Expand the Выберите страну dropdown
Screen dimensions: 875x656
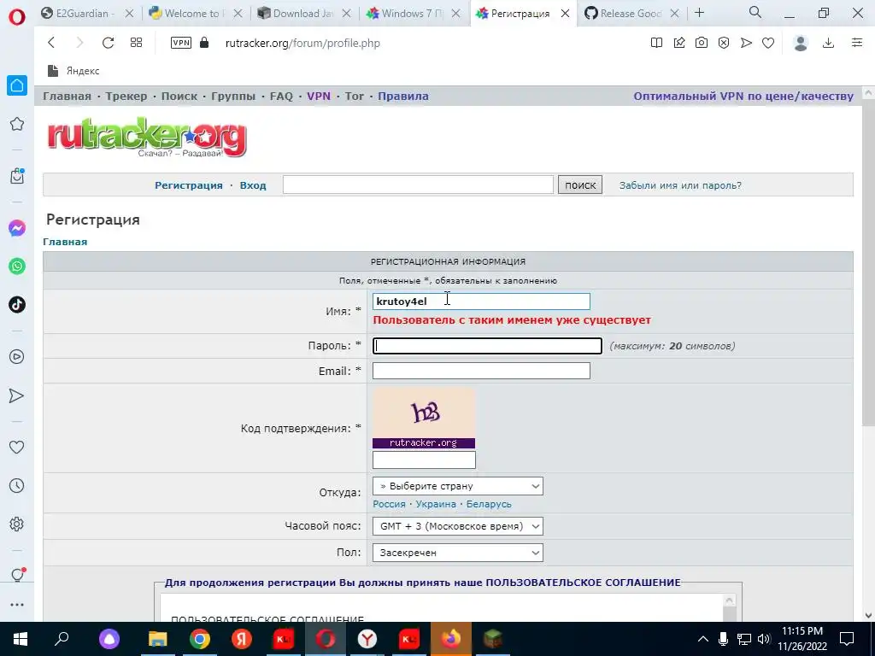pyautogui.click(x=458, y=486)
